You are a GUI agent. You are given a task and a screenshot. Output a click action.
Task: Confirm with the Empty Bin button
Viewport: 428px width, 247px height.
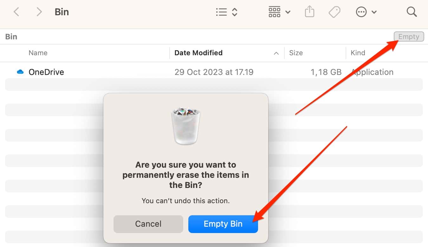tap(223, 224)
